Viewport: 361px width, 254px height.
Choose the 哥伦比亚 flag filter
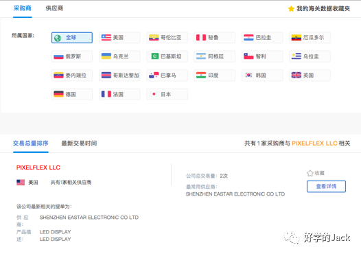(167, 38)
